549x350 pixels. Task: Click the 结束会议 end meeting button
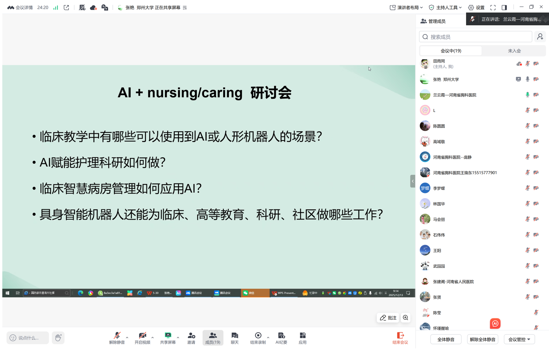tap(400, 338)
